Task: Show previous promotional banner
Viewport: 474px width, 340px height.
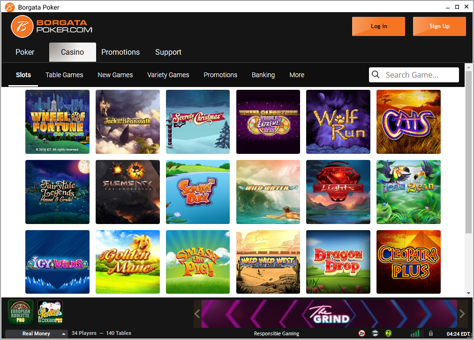Action: click(x=197, y=314)
